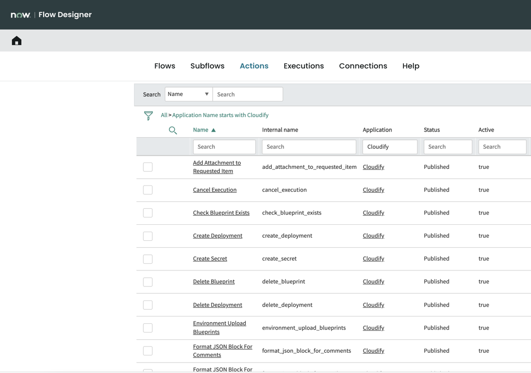Tick checkbox for format_json_block_for_comments row
The height and width of the screenshot is (373, 531).
148,351
